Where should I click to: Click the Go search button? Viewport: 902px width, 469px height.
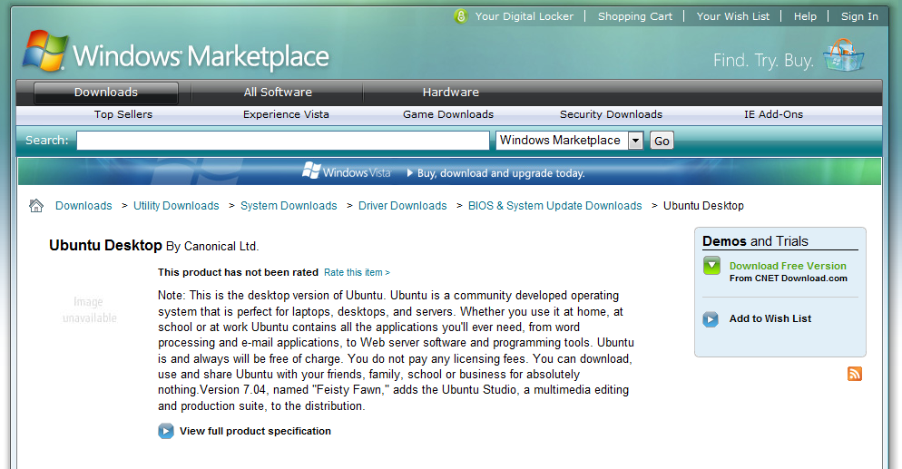pos(662,141)
